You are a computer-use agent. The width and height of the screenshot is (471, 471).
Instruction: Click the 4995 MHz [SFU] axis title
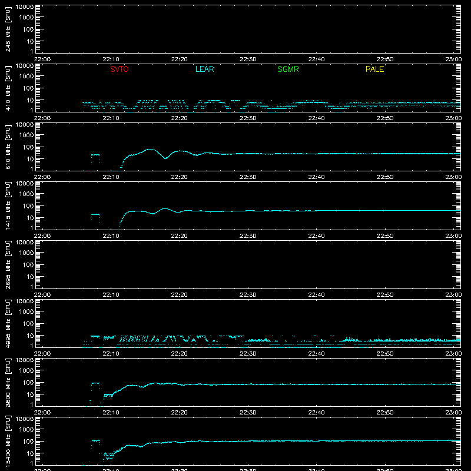pyautogui.click(x=8, y=323)
